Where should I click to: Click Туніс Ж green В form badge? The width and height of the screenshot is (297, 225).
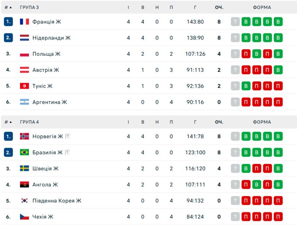(x=246, y=86)
